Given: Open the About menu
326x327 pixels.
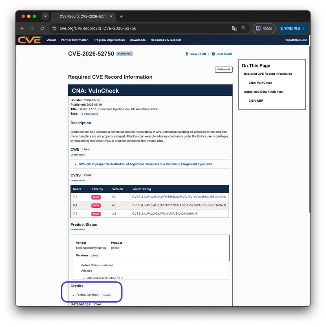Looking at the screenshot, I should point(51,40).
